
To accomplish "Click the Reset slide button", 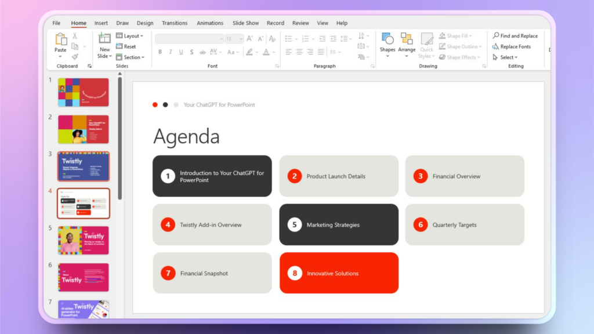I will (126, 46).
